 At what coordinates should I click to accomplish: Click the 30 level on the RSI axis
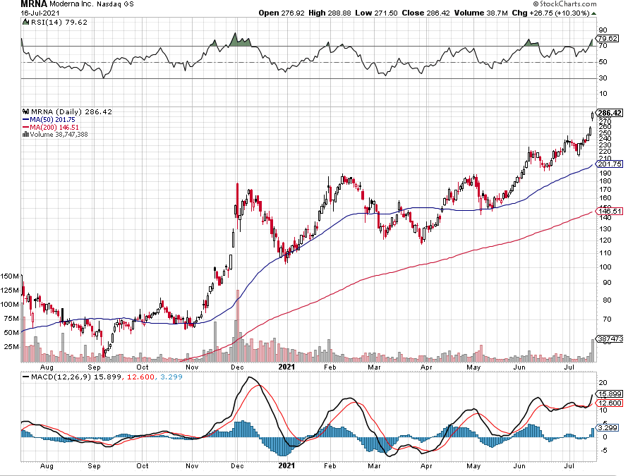pyautogui.click(x=603, y=78)
